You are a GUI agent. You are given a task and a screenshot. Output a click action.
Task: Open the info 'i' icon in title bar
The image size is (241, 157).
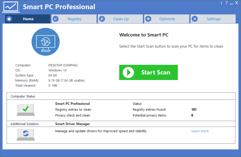tap(221, 3)
